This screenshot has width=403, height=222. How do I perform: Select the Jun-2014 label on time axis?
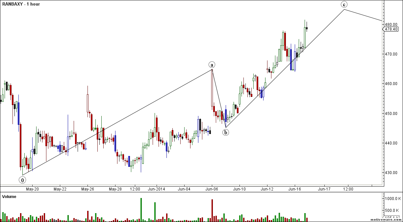tap(156, 189)
